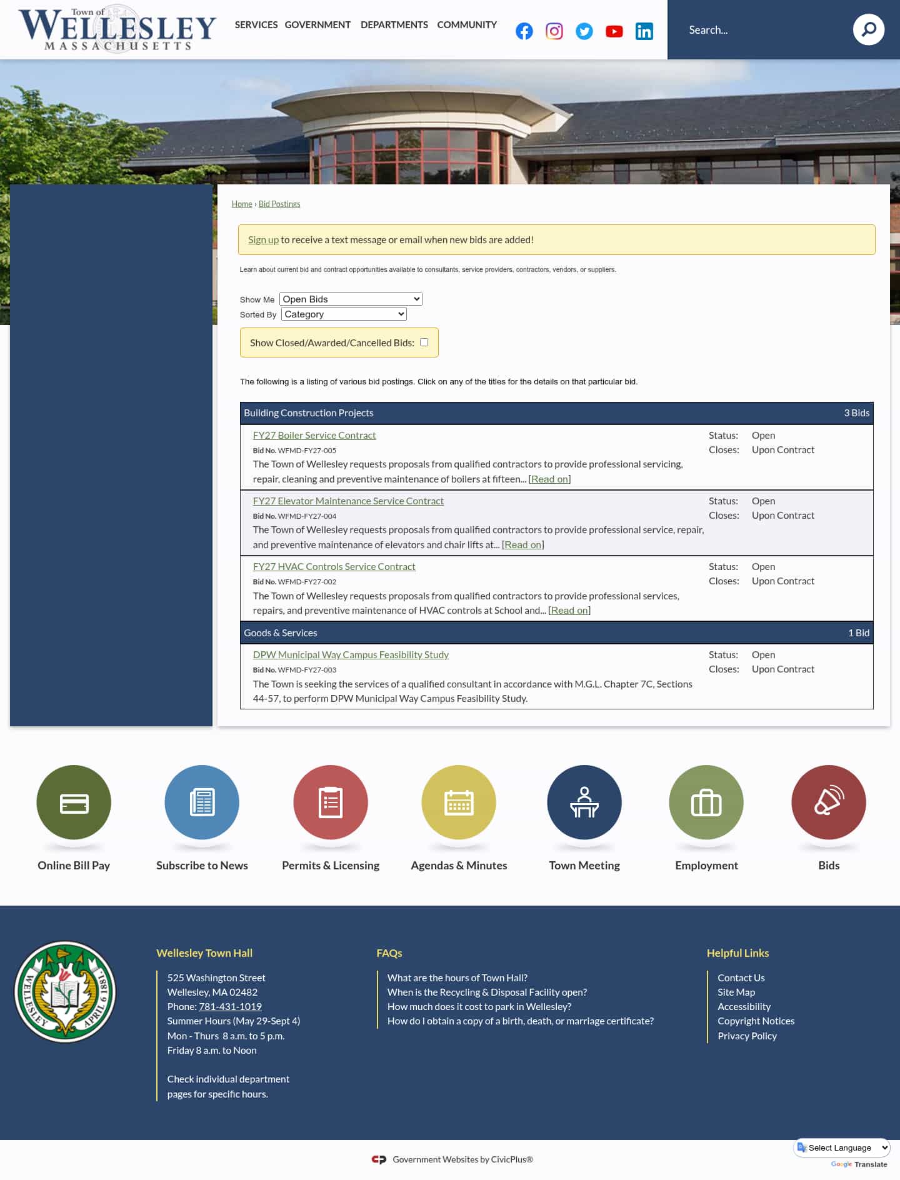The width and height of the screenshot is (900, 1180).
Task: Click the Helpful Links footer heading
Action: (738, 953)
